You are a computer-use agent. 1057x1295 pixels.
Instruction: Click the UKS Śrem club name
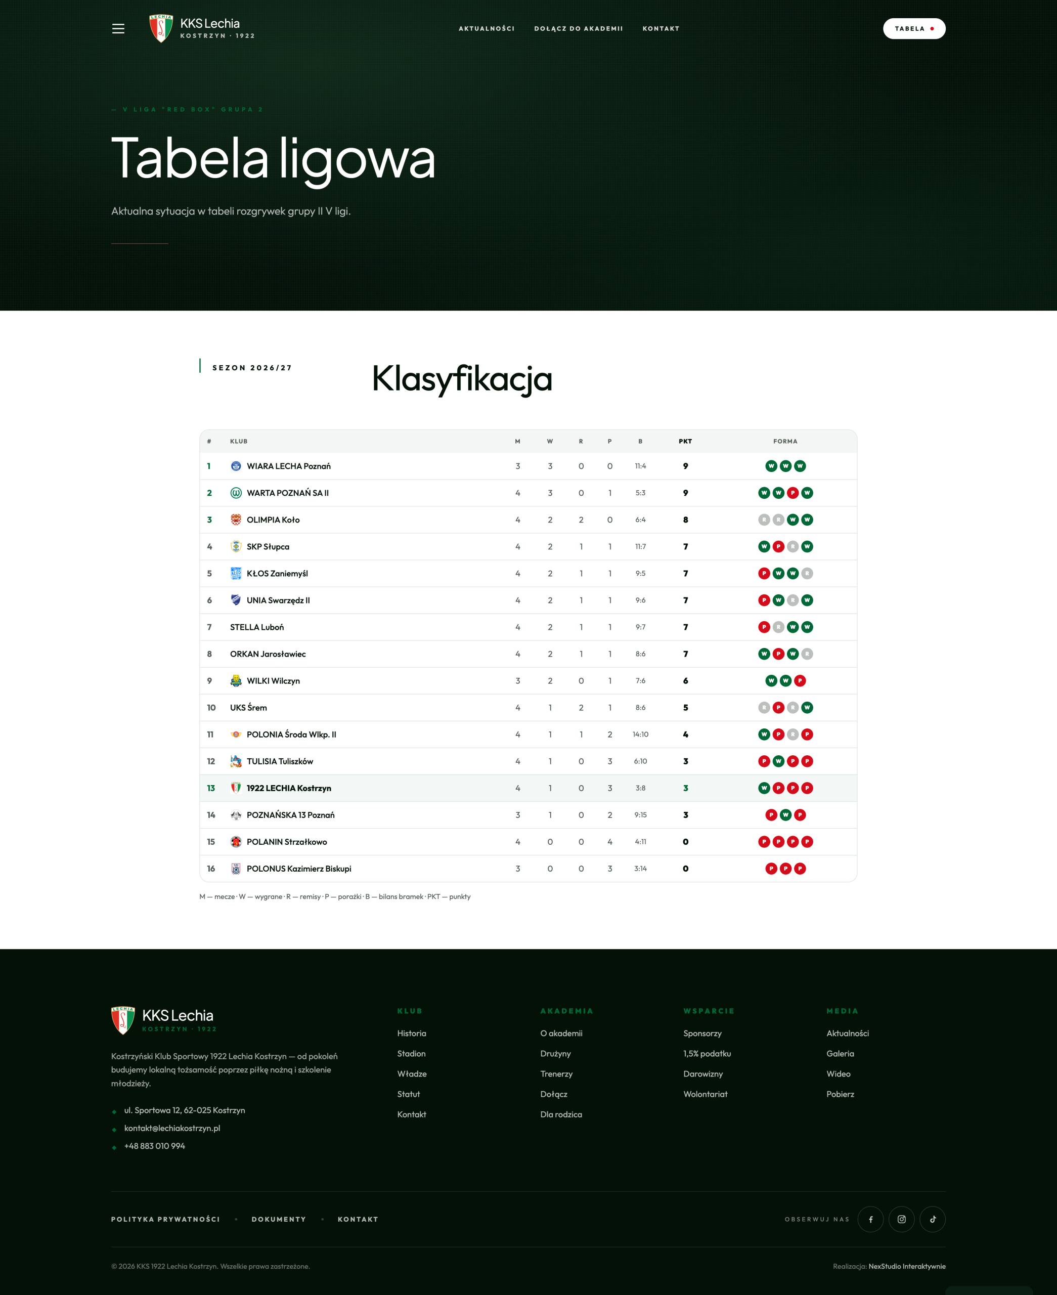click(x=248, y=708)
